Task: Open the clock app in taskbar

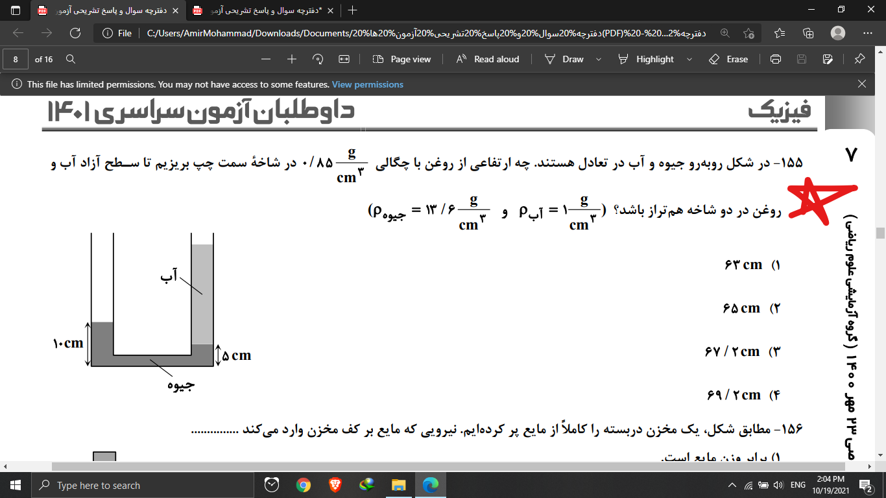Action: tap(272, 485)
